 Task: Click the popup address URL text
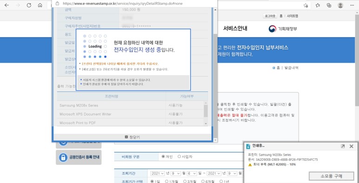coord(123,4)
